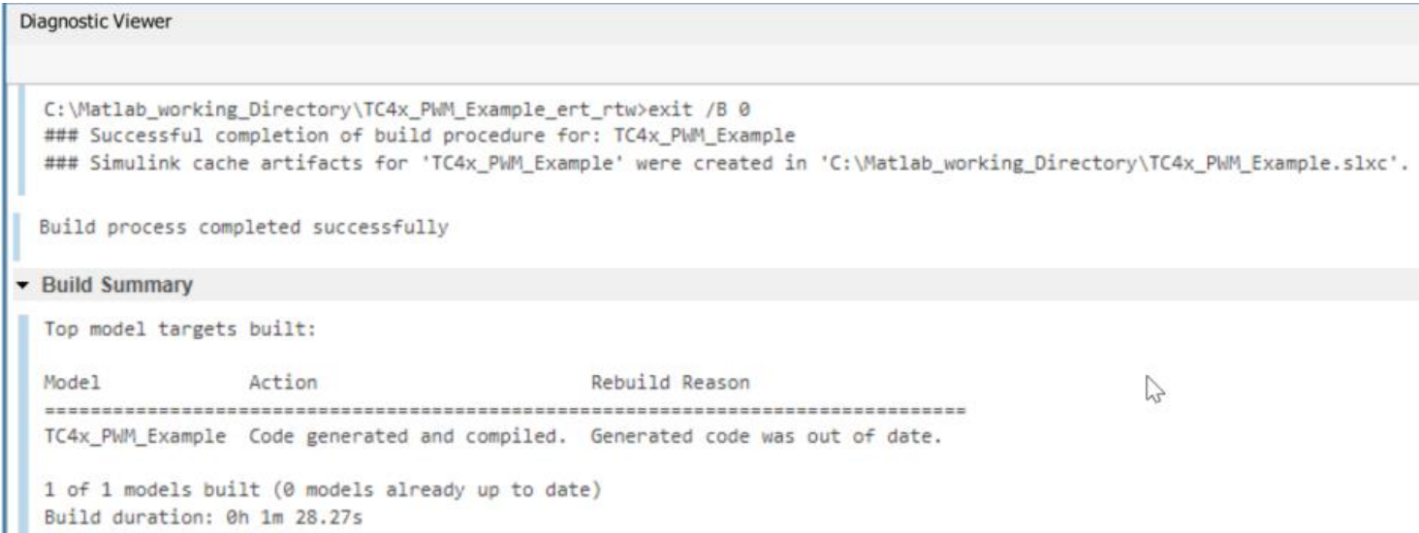Collapse the Build Summary disclosure triangle
The image size is (1419, 533).
(x=22, y=286)
